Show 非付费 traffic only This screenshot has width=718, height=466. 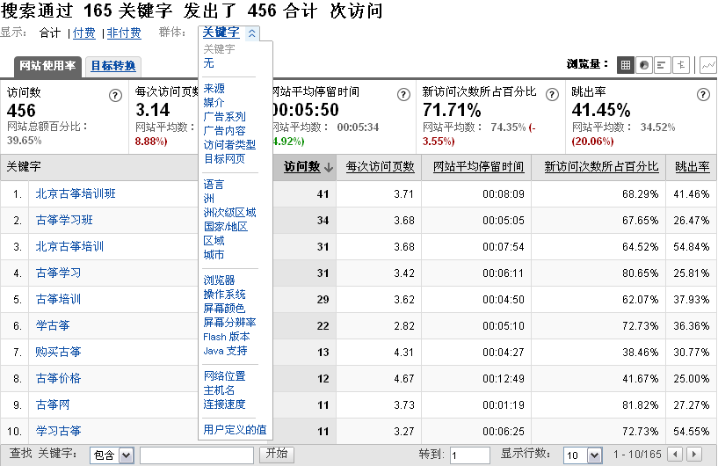(x=124, y=33)
